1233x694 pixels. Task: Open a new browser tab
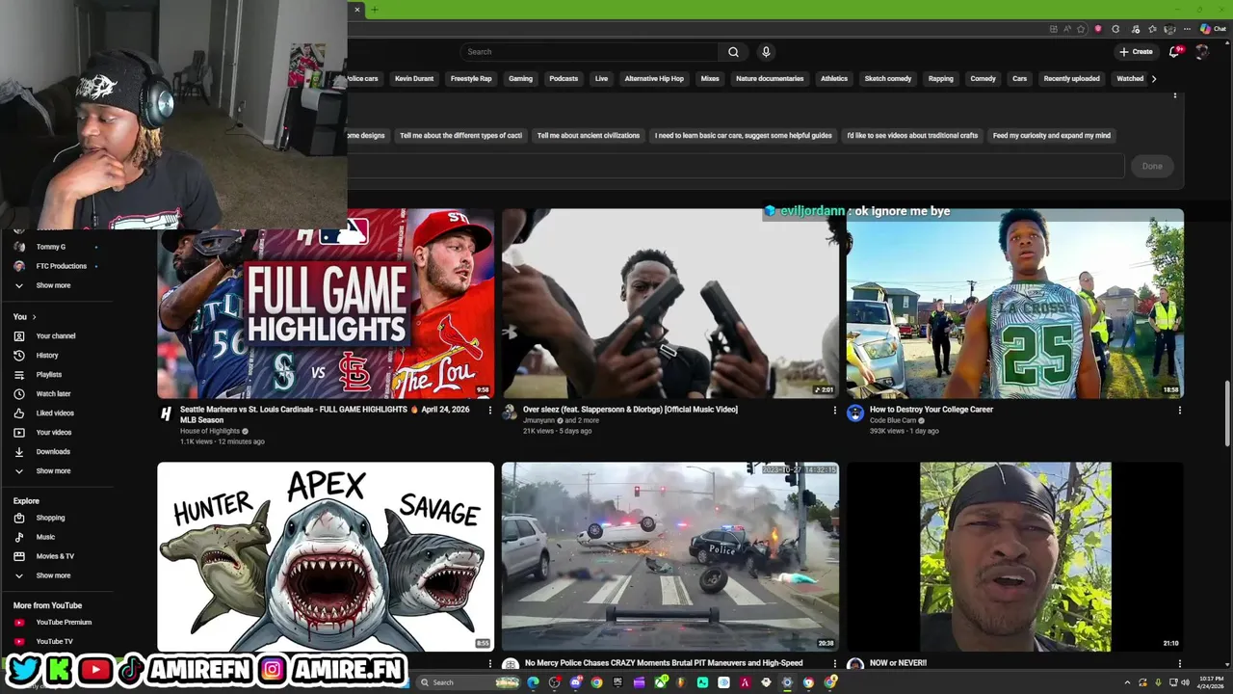click(375, 10)
